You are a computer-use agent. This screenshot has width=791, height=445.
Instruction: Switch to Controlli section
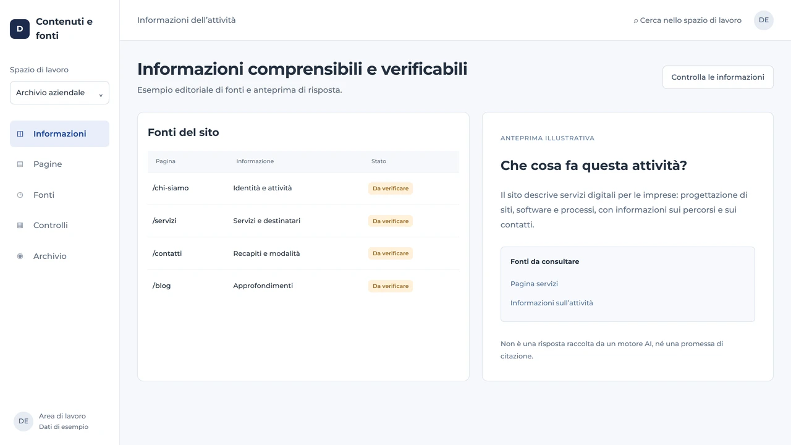(x=51, y=226)
